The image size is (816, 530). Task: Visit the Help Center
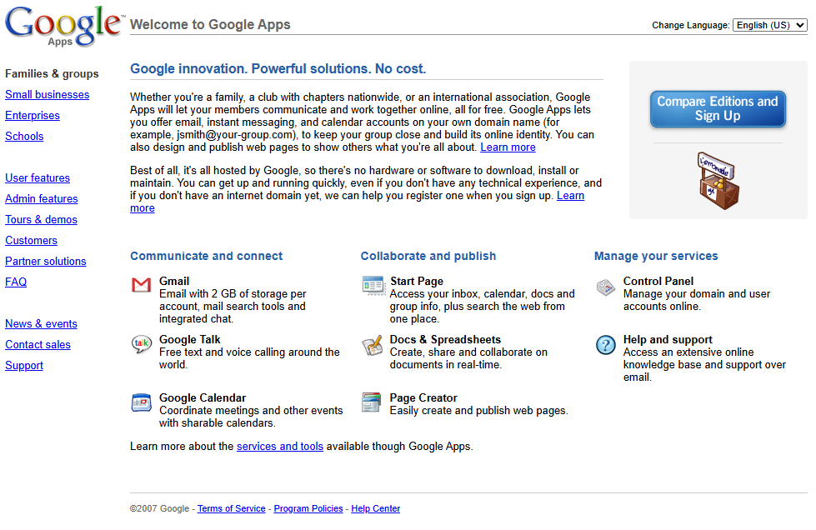(x=375, y=508)
